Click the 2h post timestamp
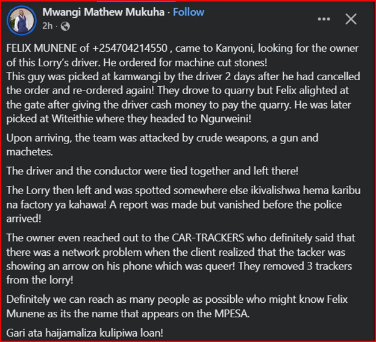Viewport: 376px width, 342px height. (48, 27)
